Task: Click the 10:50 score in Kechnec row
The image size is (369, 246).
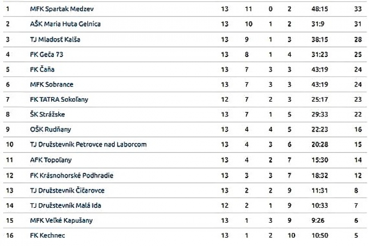Action: click(319, 235)
